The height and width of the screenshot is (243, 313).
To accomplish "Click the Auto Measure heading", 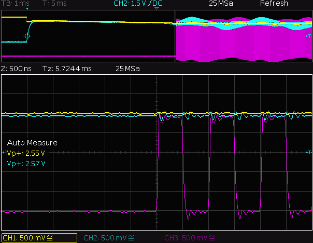I will coord(32,143).
